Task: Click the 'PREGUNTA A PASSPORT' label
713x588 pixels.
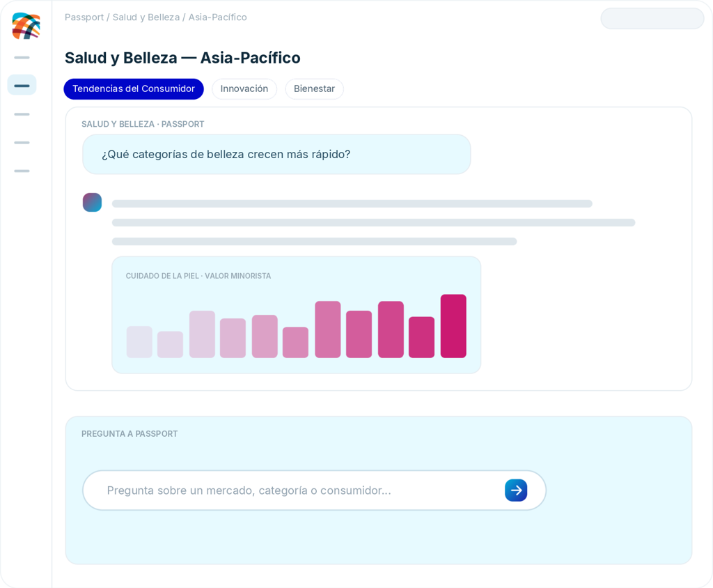Action: tap(130, 434)
